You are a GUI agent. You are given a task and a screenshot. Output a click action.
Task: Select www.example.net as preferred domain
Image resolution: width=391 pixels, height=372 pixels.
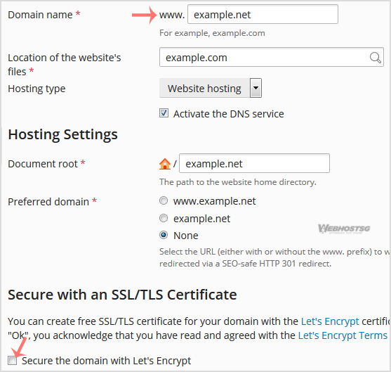pyautogui.click(x=164, y=200)
